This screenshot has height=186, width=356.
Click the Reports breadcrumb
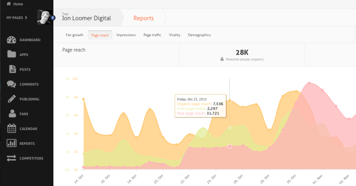[x=144, y=18]
